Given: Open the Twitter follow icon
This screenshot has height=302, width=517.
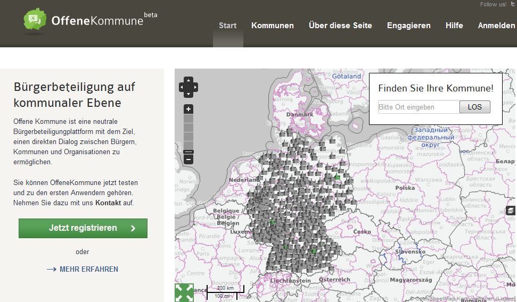Looking at the screenshot, I should (513, 4).
